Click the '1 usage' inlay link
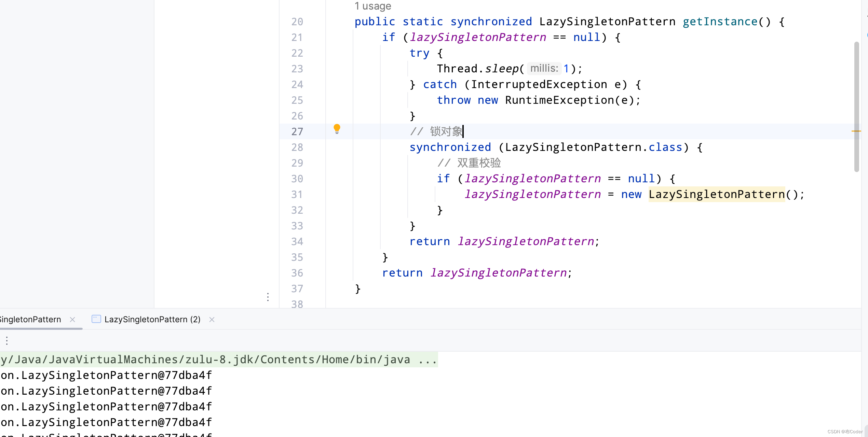Viewport: 868px width, 437px height. pos(372,6)
